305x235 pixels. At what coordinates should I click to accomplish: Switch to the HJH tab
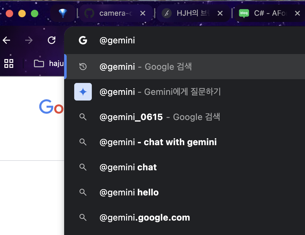pos(193,13)
